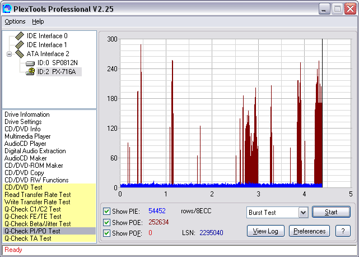Select Q-Check TA Test
This screenshot has width=359, height=257.
[49, 238]
